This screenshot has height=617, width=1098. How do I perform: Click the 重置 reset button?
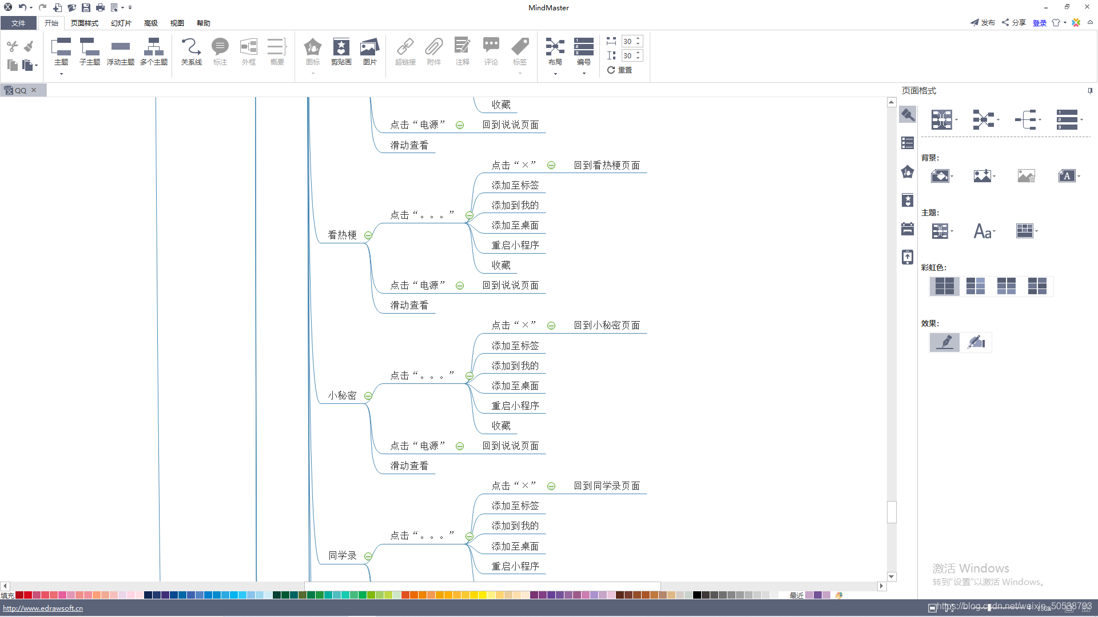[x=619, y=70]
